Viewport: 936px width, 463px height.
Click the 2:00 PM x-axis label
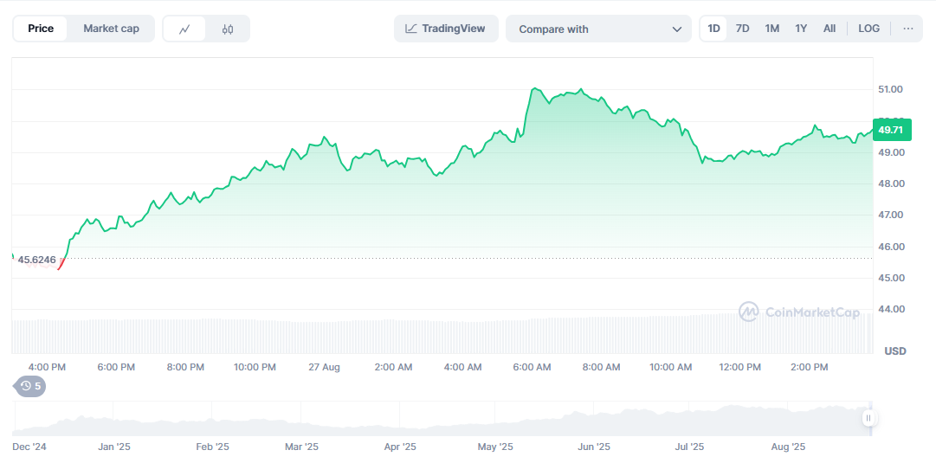coord(809,368)
